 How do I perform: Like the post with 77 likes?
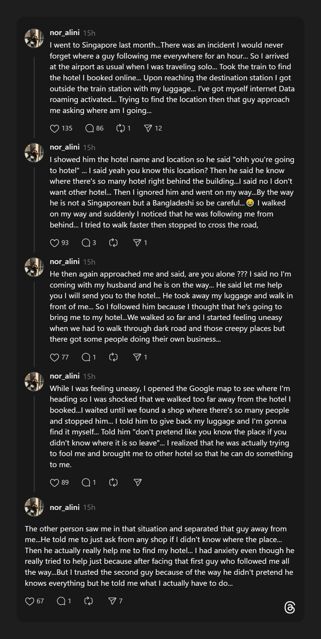[x=54, y=357]
